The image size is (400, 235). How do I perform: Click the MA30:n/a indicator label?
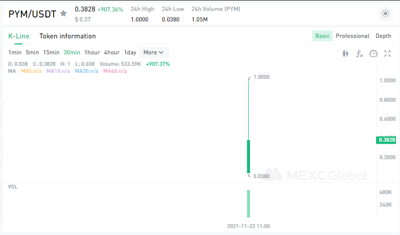(86, 71)
